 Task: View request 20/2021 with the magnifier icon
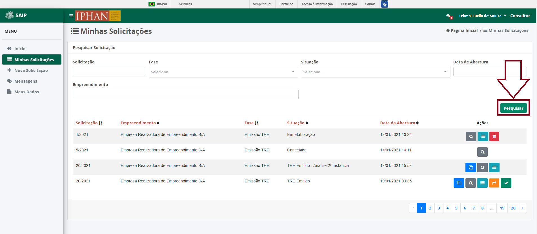(482, 167)
